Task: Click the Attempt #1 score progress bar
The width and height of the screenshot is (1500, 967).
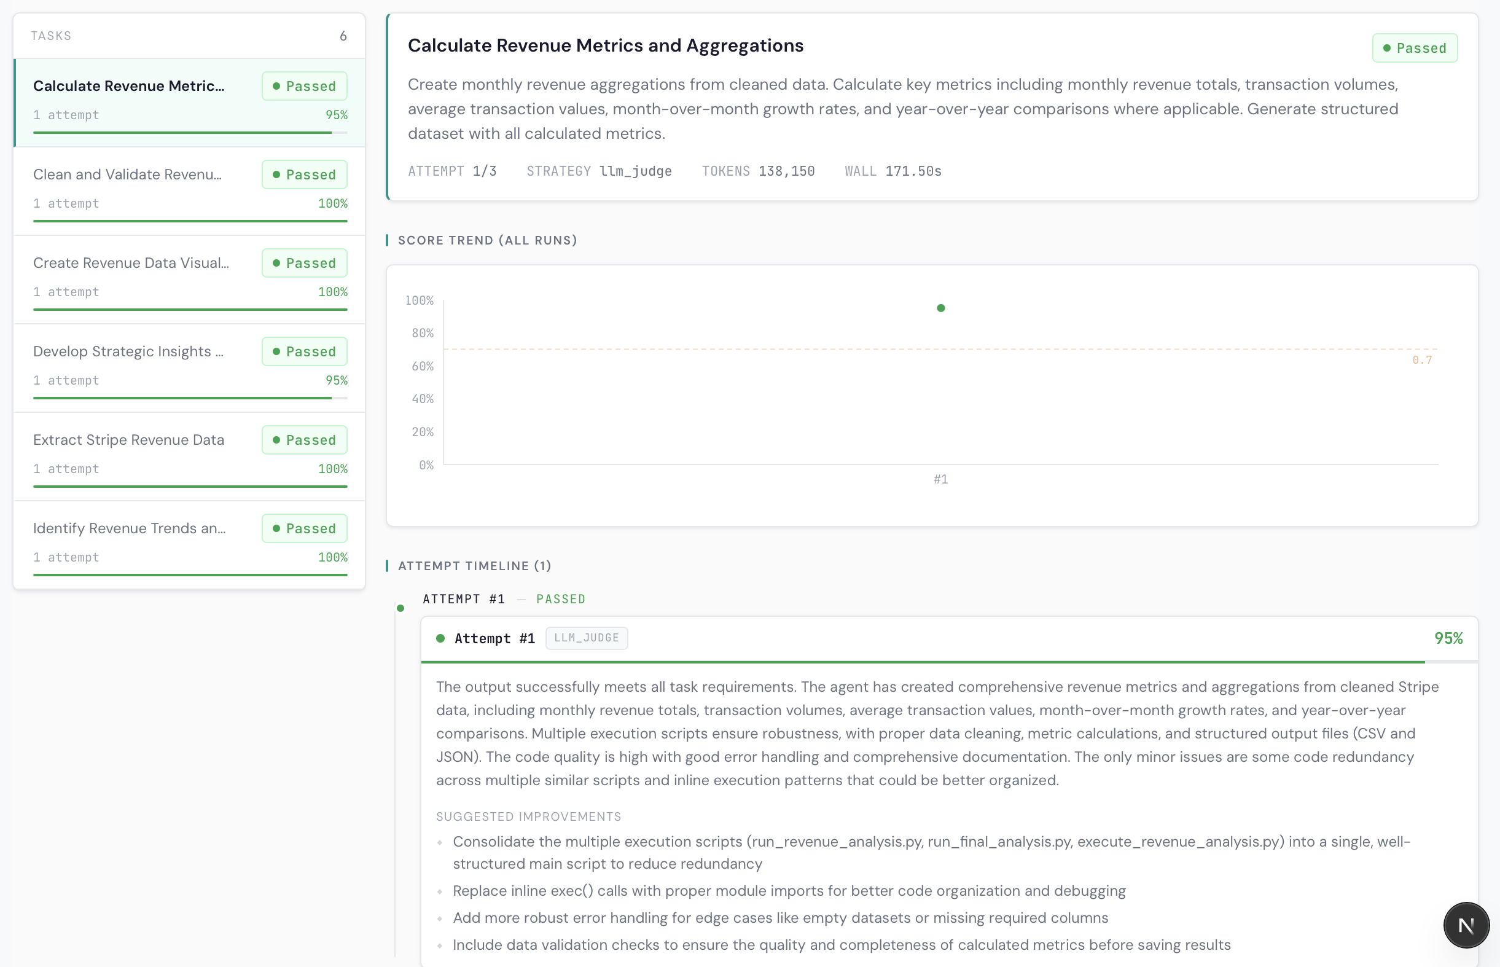Action: point(923,662)
